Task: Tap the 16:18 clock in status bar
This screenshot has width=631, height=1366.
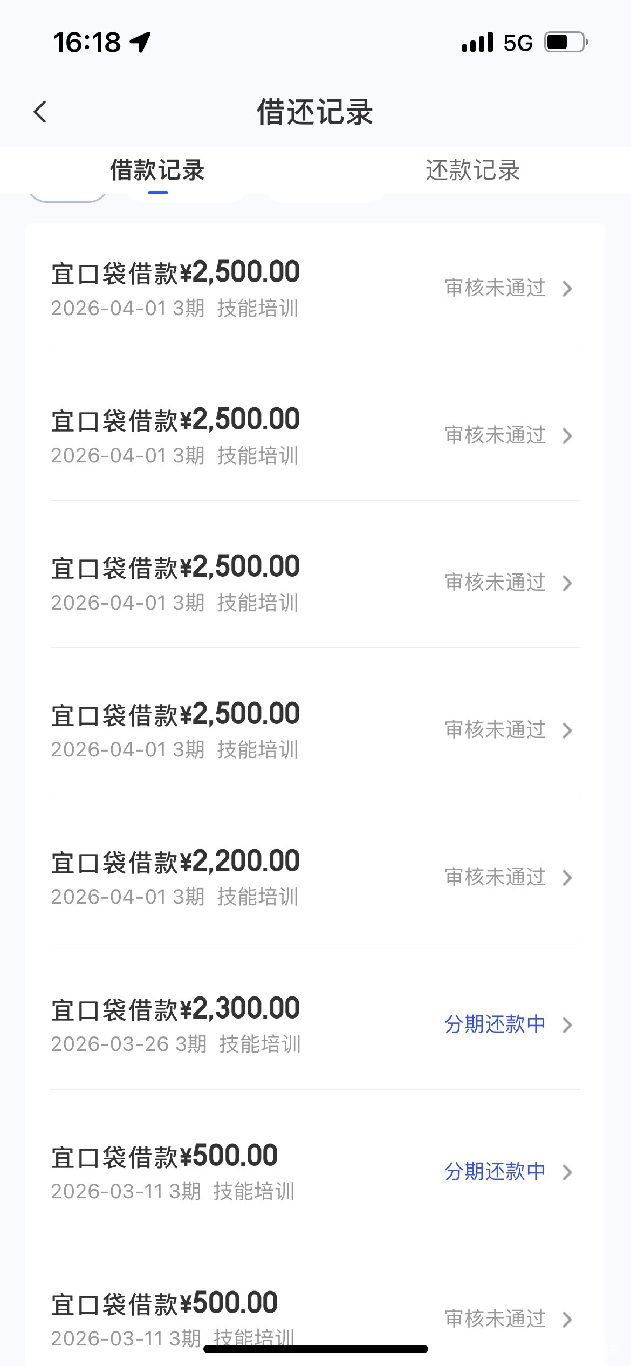Action: 87,42
